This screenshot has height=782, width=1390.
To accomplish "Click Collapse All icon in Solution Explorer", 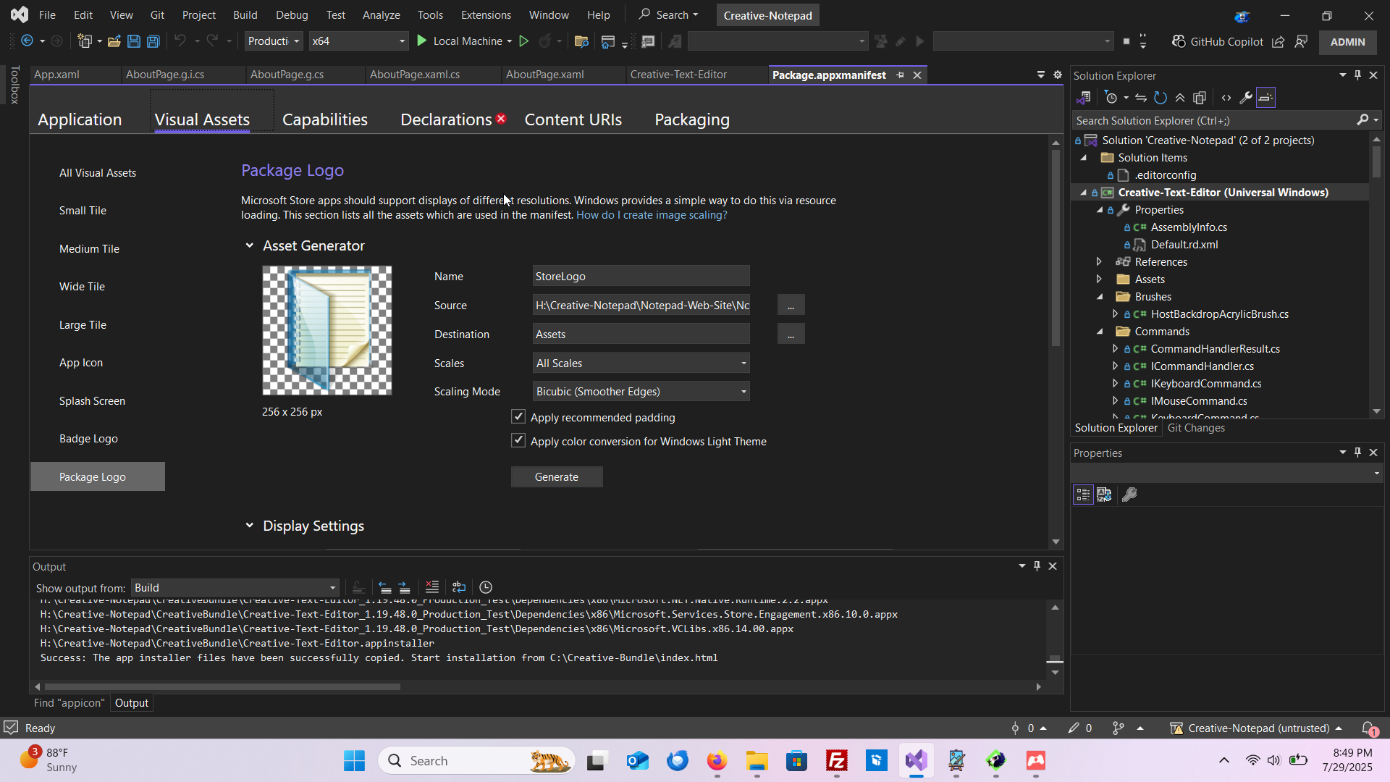I will pos(1180,98).
